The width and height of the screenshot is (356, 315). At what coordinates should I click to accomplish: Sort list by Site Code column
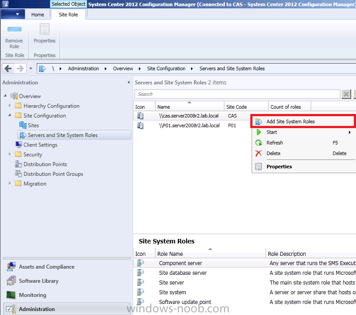(x=246, y=107)
